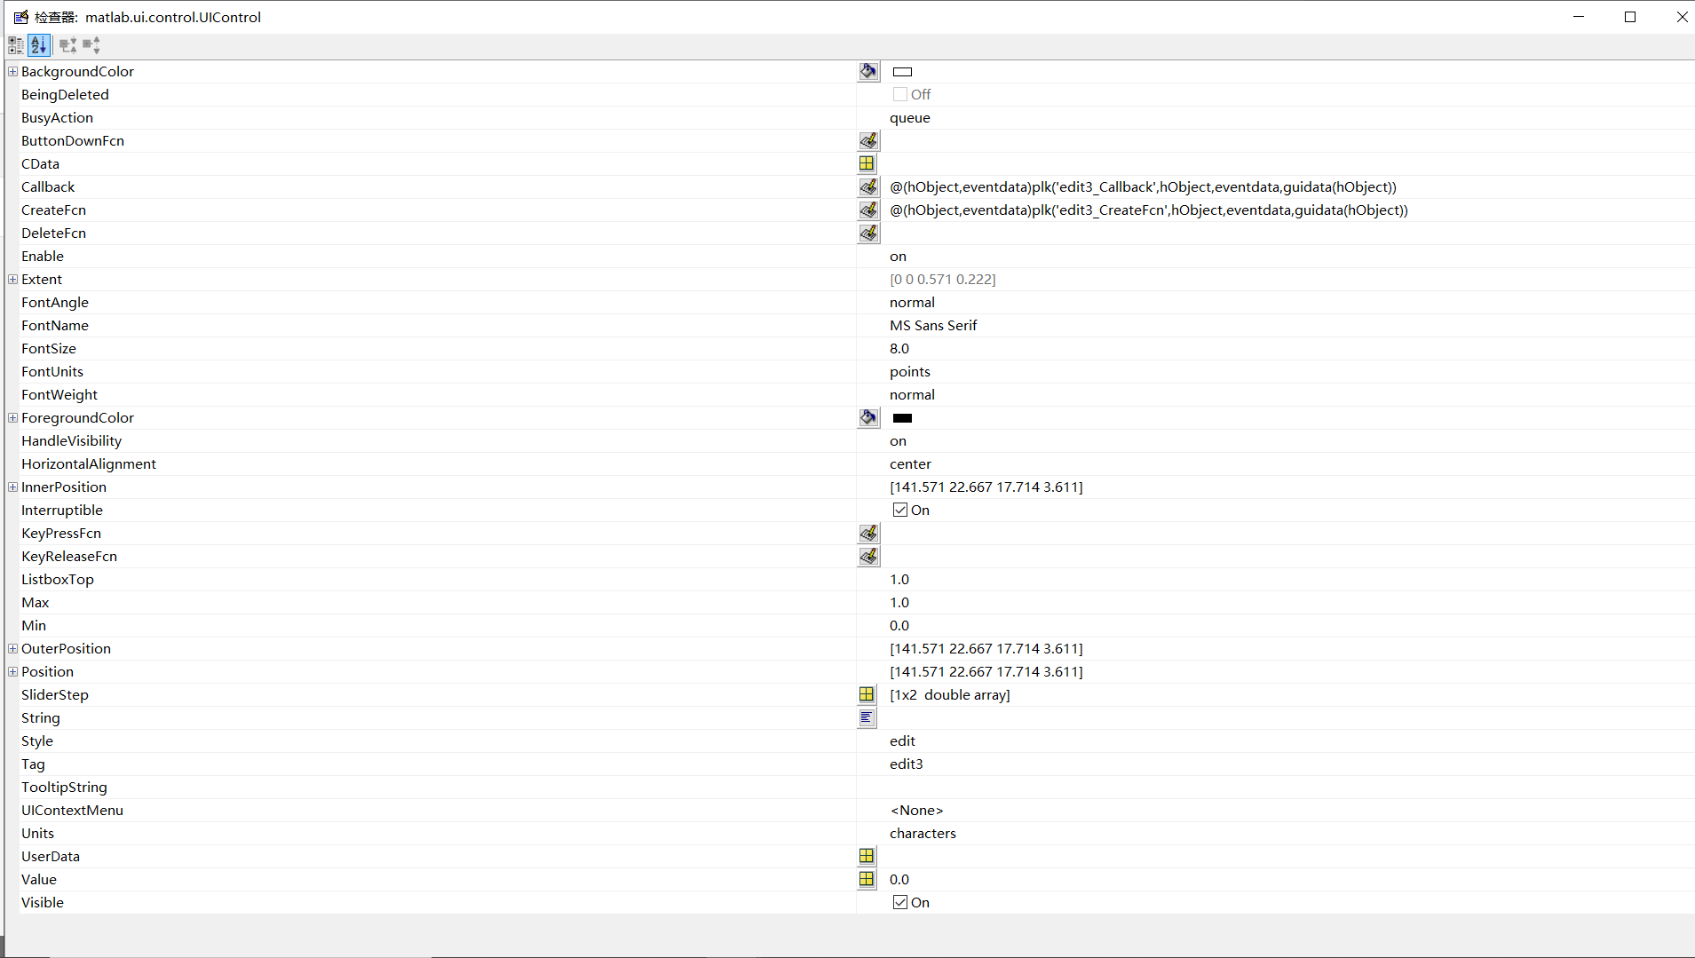Screen dimensions: 1695x958
Task: Expand the Extent property
Action: pos(12,279)
